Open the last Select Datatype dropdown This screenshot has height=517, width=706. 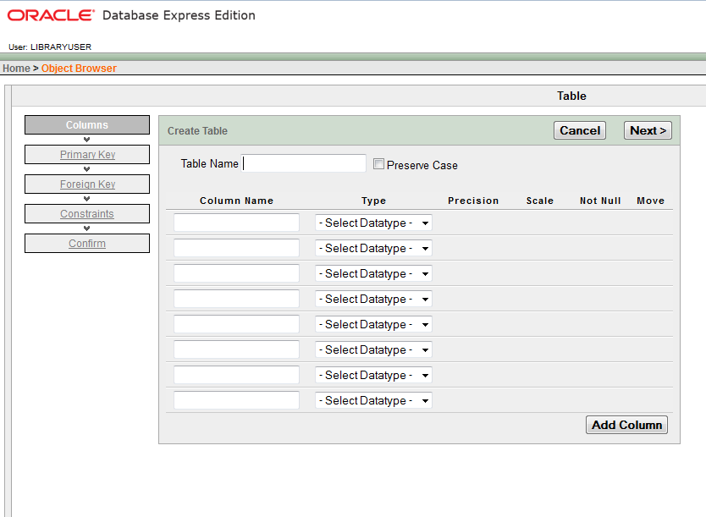(373, 400)
